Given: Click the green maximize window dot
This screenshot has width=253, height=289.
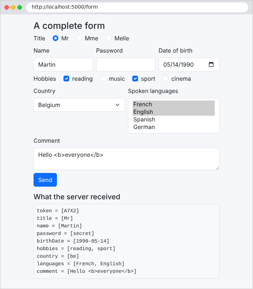Looking at the screenshot, I should tap(19, 7).
